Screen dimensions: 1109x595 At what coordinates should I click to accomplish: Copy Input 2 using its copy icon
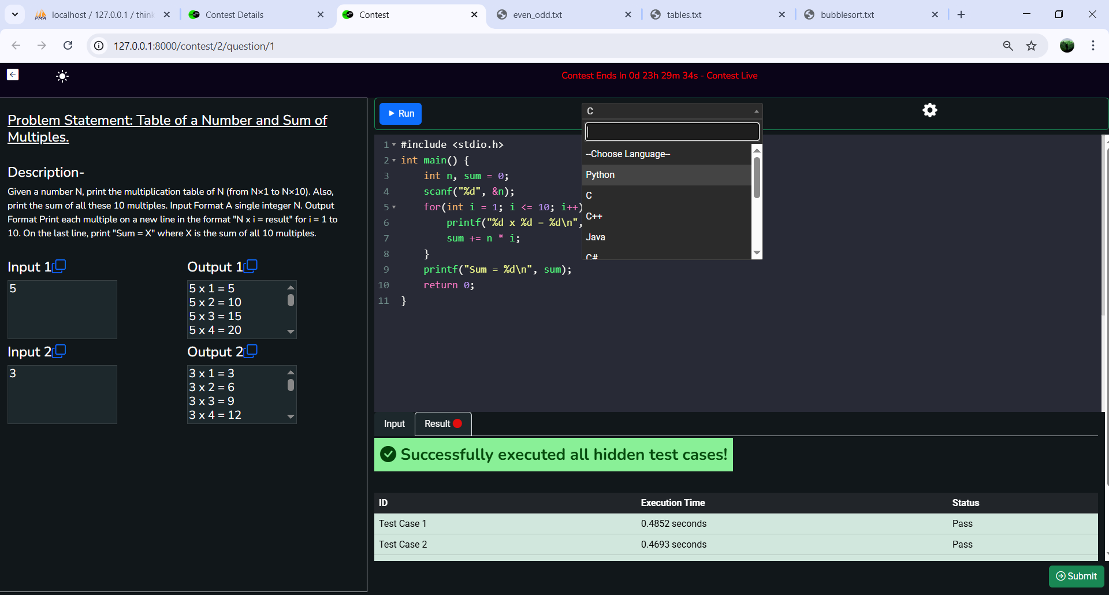[x=59, y=351]
